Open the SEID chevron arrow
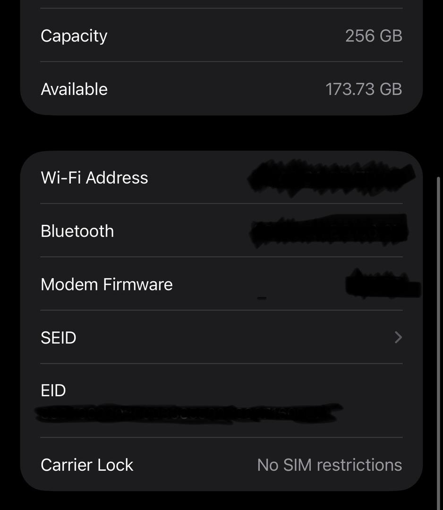 398,337
